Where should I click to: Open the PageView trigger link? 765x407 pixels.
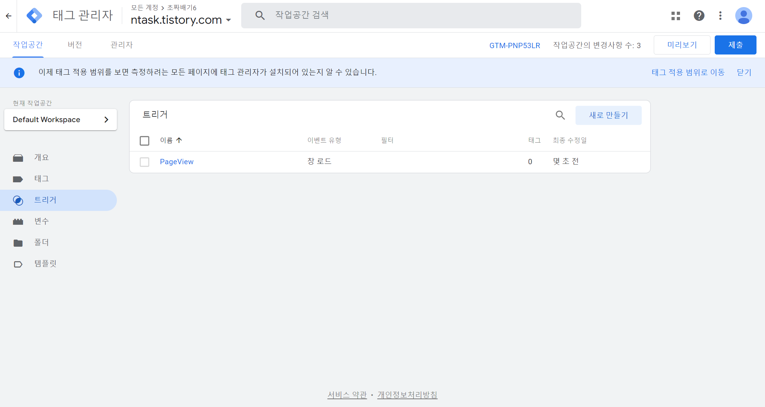[176, 162]
